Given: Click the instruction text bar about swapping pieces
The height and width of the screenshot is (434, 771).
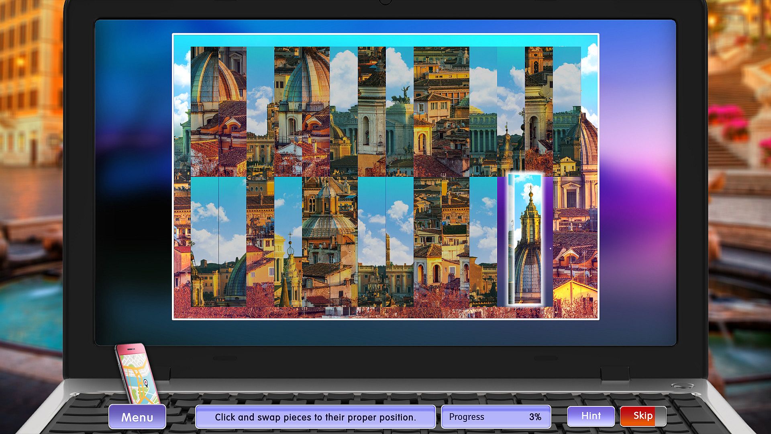Looking at the screenshot, I should pos(315,417).
